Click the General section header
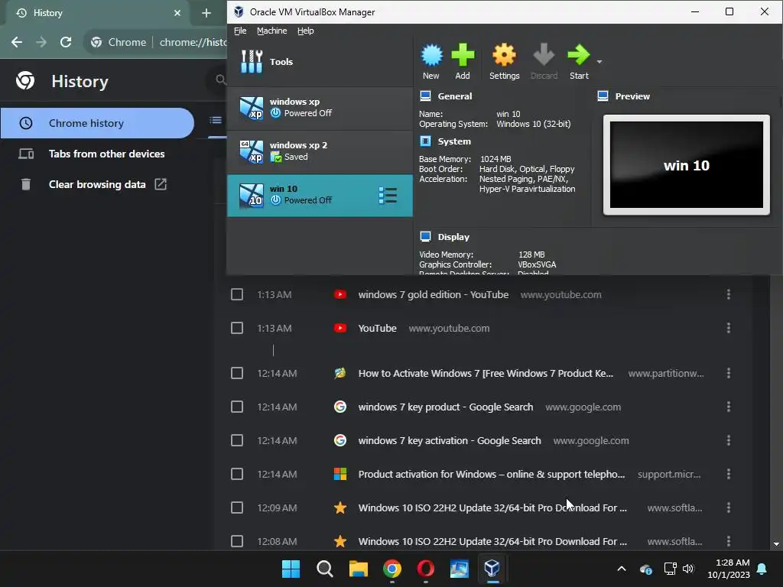Image resolution: width=783 pixels, height=587 pixels. [454, 96]
